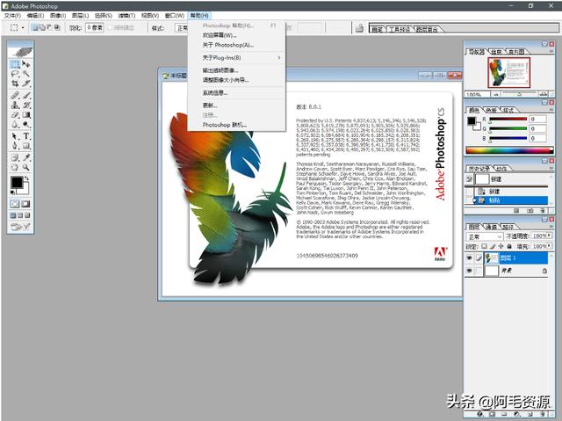The width and height of the screenshot is (562, 421).
Task: Select the Zoom magnifier tool
Action: 26,167
